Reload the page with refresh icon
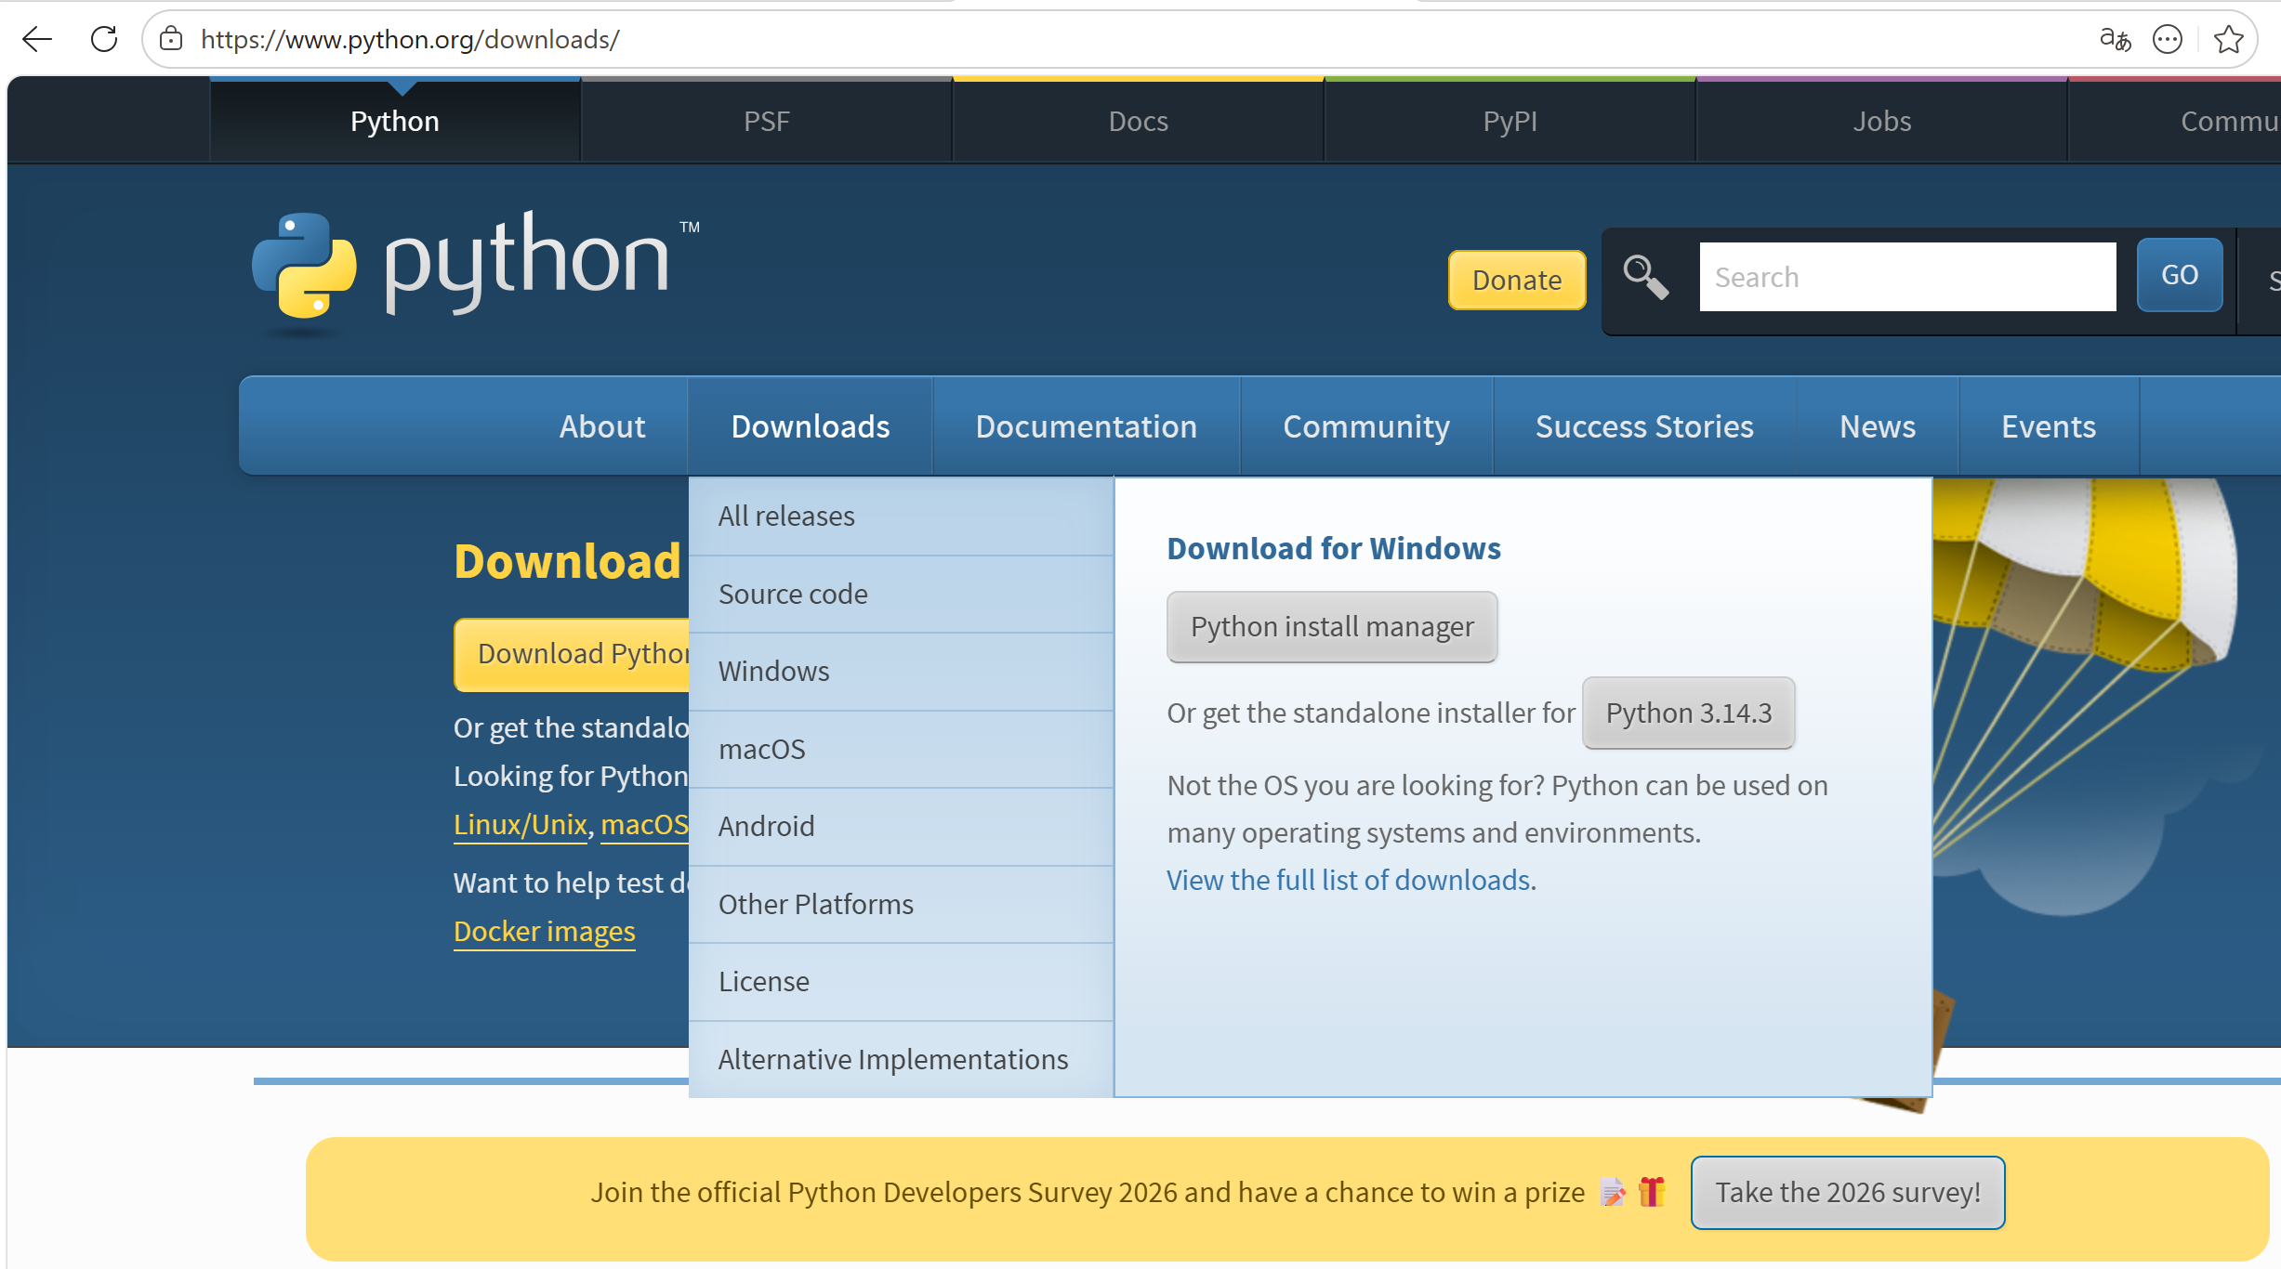The width and height of the screenshot is (2281, 1269). [104, 39]
